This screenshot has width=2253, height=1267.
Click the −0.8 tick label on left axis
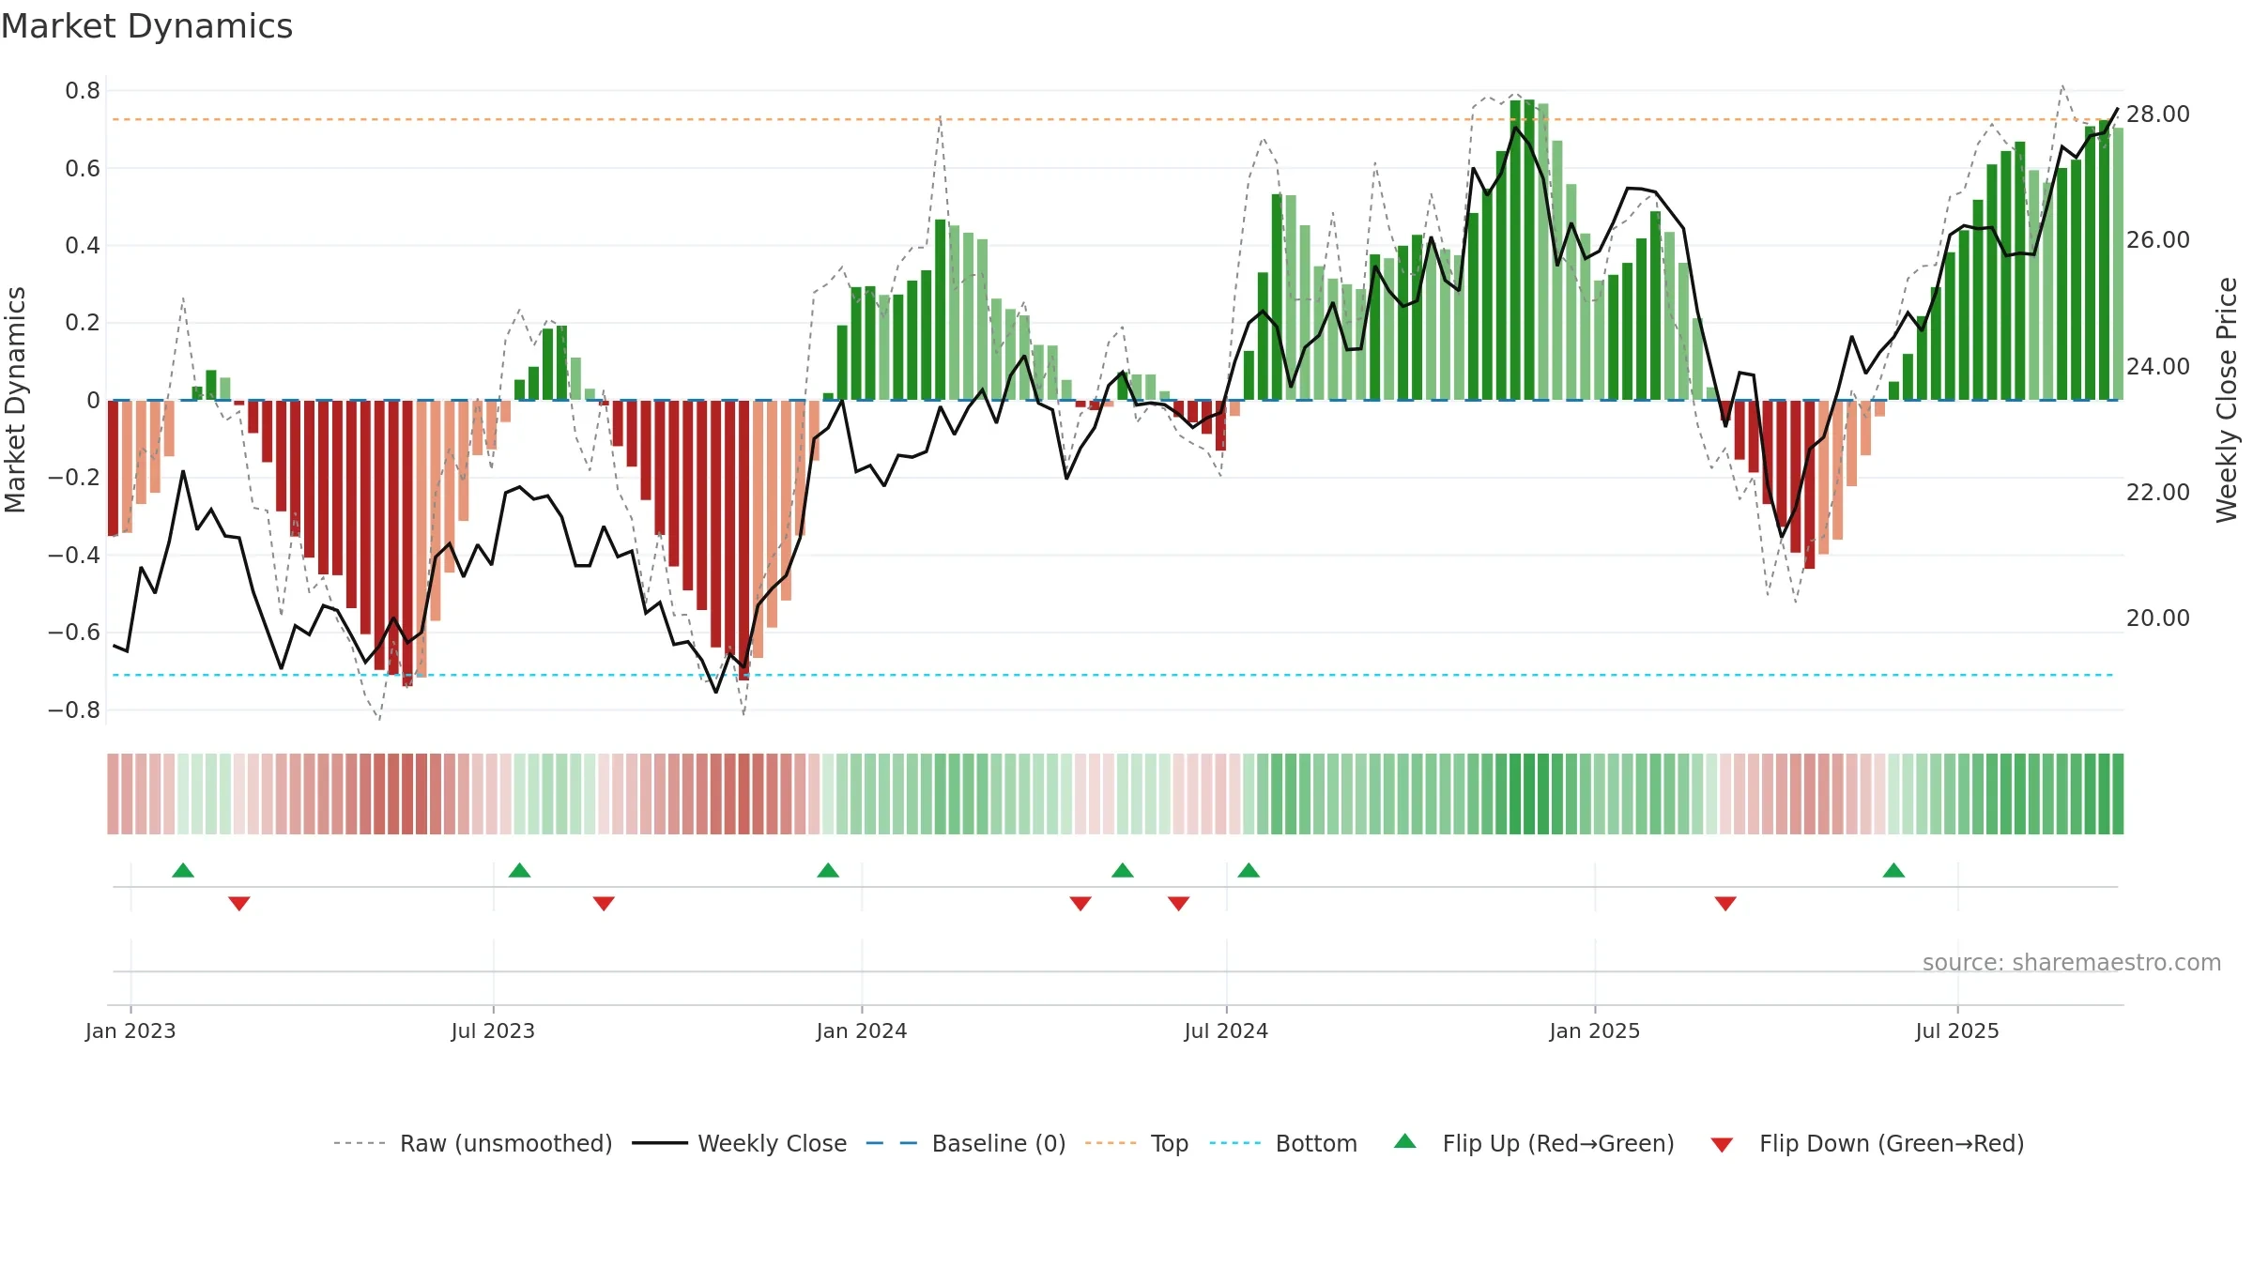(x=74, y=710)
